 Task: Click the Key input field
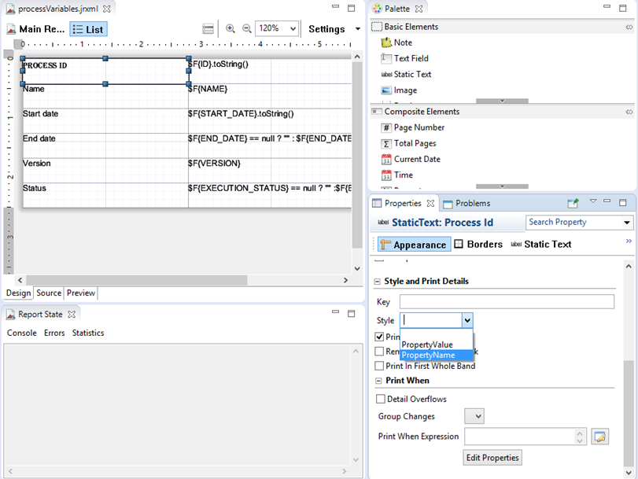[x=507, y=302]
